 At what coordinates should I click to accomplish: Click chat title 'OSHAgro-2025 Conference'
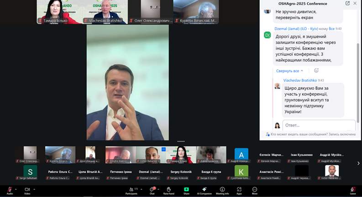303,4
